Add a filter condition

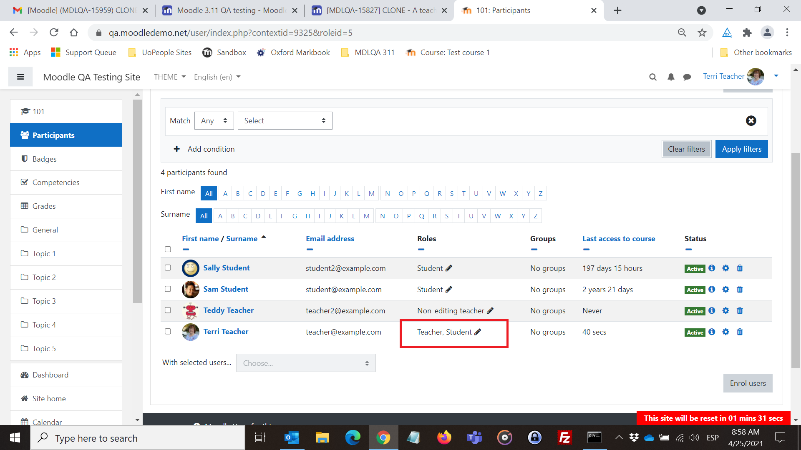click(204, 149)
